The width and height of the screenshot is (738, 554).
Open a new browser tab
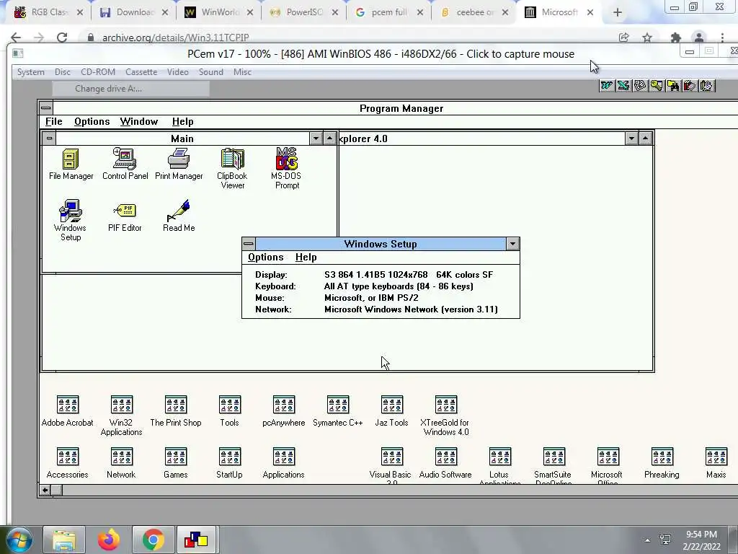tap(618, 13)
